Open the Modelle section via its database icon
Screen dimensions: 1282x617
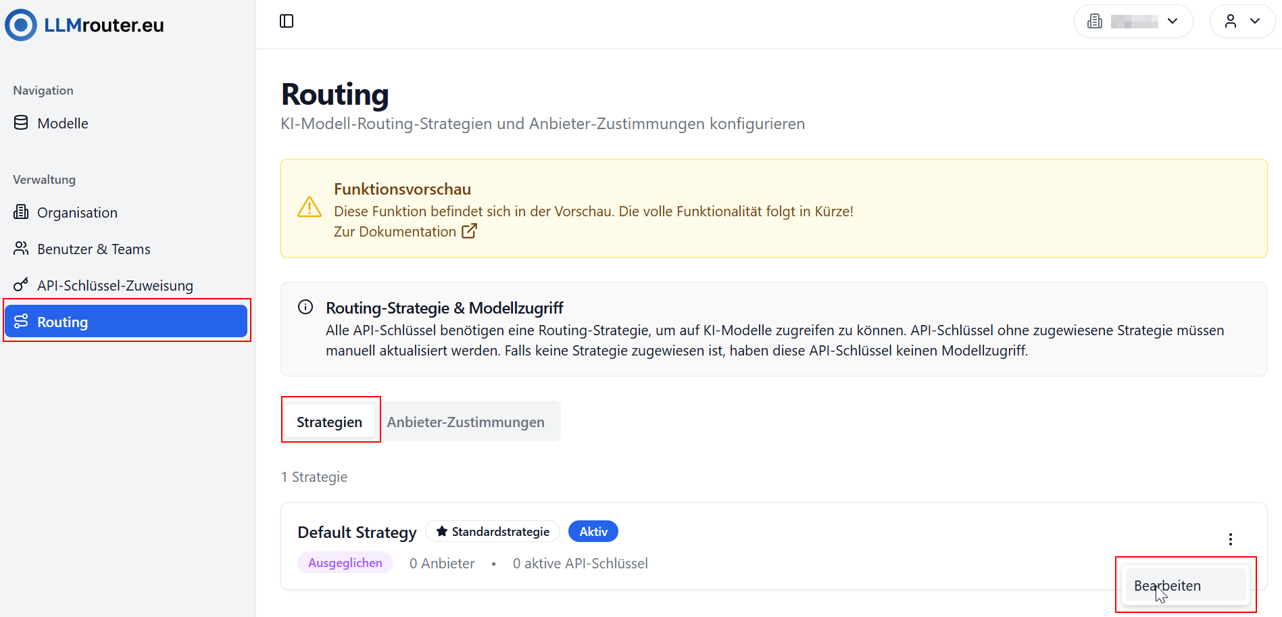pos(21,122)
